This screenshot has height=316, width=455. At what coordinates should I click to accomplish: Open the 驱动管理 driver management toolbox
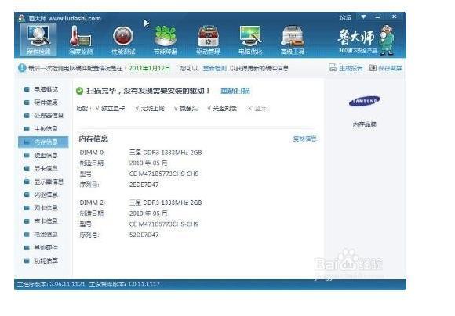208,40
